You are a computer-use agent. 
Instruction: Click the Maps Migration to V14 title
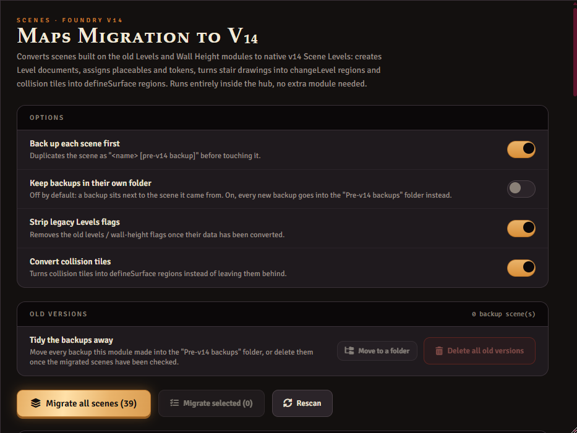point(137,36)
